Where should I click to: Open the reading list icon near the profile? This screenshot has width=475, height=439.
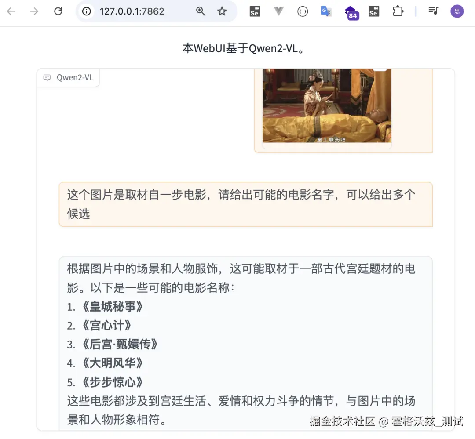[433, 11]
